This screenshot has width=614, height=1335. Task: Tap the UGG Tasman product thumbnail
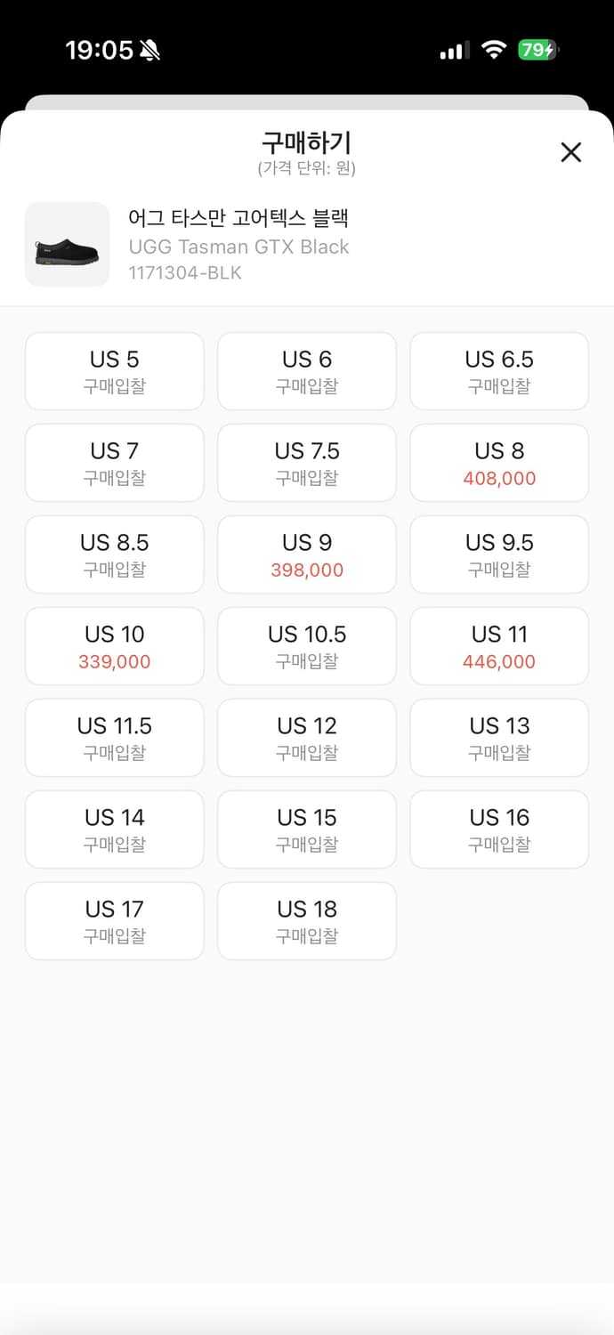click(x=67, y=245)
